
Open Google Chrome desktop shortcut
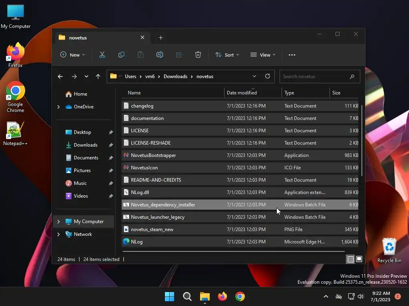(x=16, y=97)
